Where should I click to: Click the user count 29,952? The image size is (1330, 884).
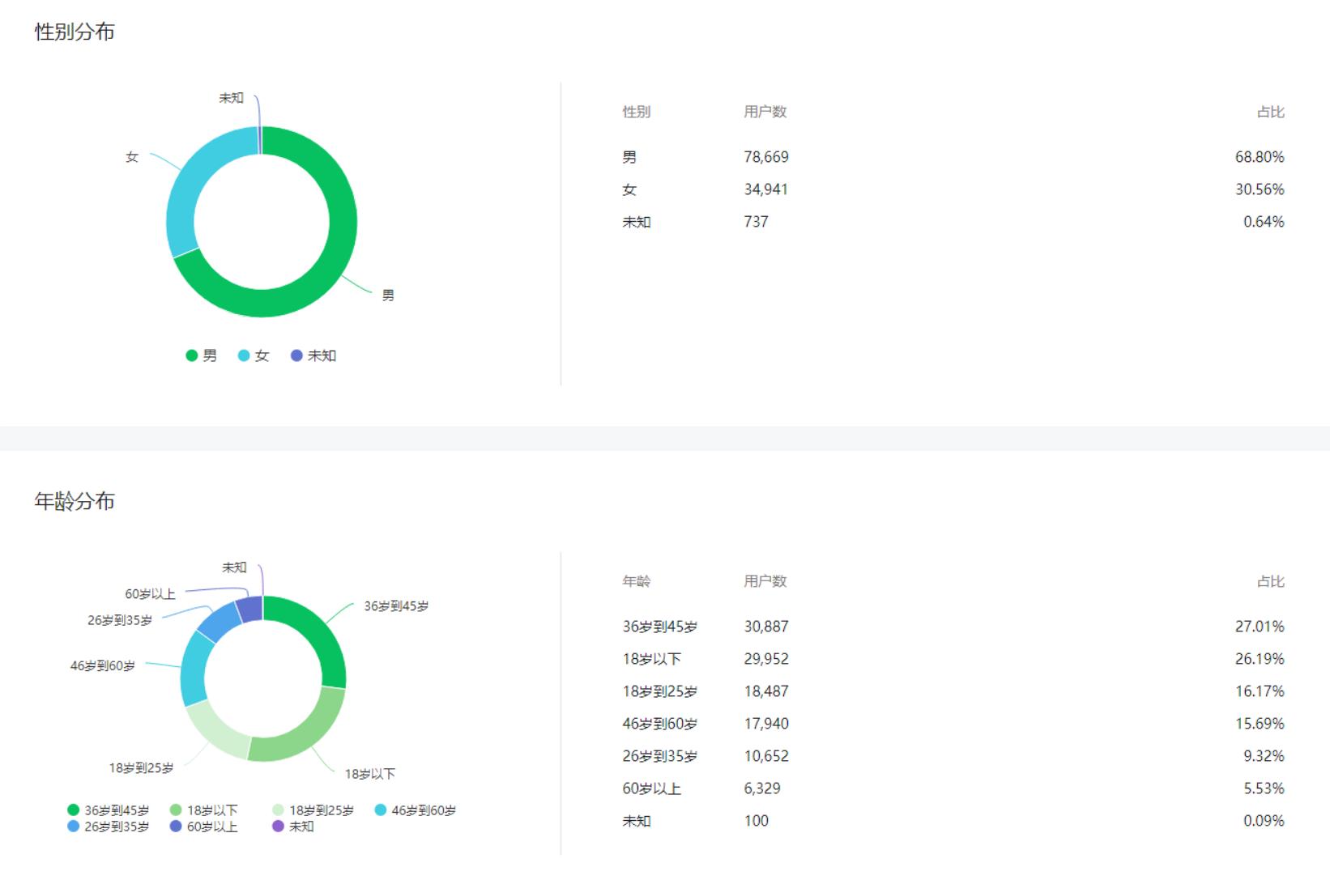[x=766, y=659]
